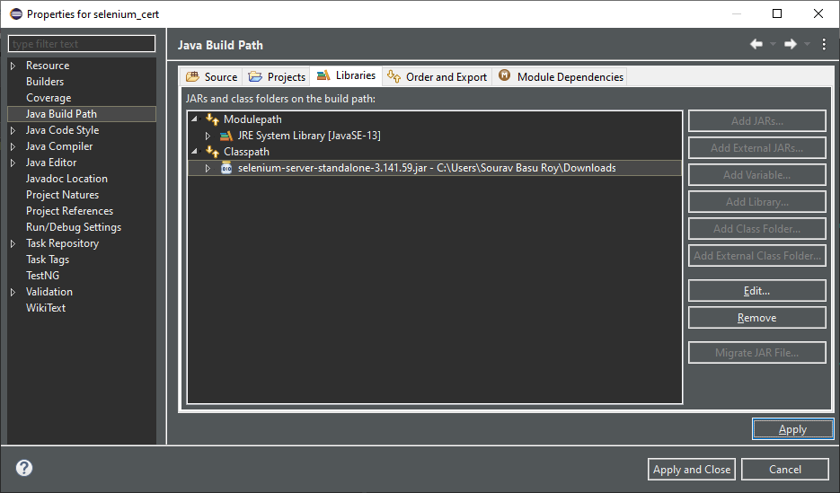Click the Edit... button
This screenshot has width=840, height=493.
757,291
